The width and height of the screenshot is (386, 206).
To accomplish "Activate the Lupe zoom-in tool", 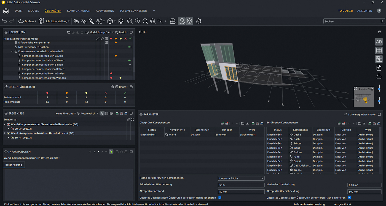I will pos(138,21).
